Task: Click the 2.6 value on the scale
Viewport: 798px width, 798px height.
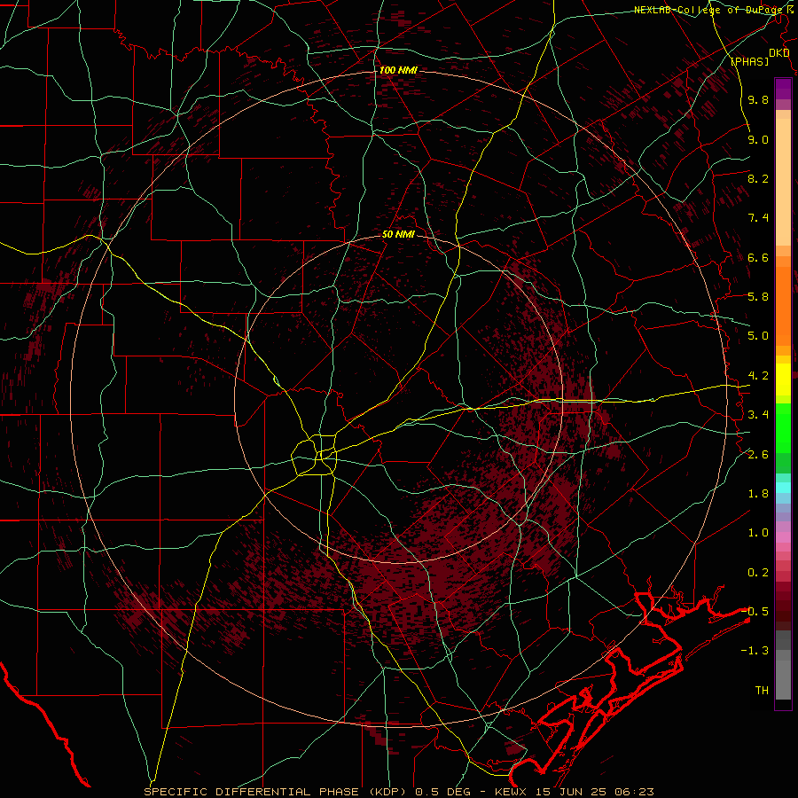Action: pyautogui.click(x=758, y=455)
